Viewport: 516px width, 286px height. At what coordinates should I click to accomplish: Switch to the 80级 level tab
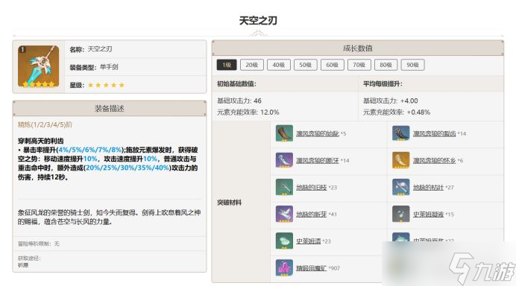pos(386,65)
